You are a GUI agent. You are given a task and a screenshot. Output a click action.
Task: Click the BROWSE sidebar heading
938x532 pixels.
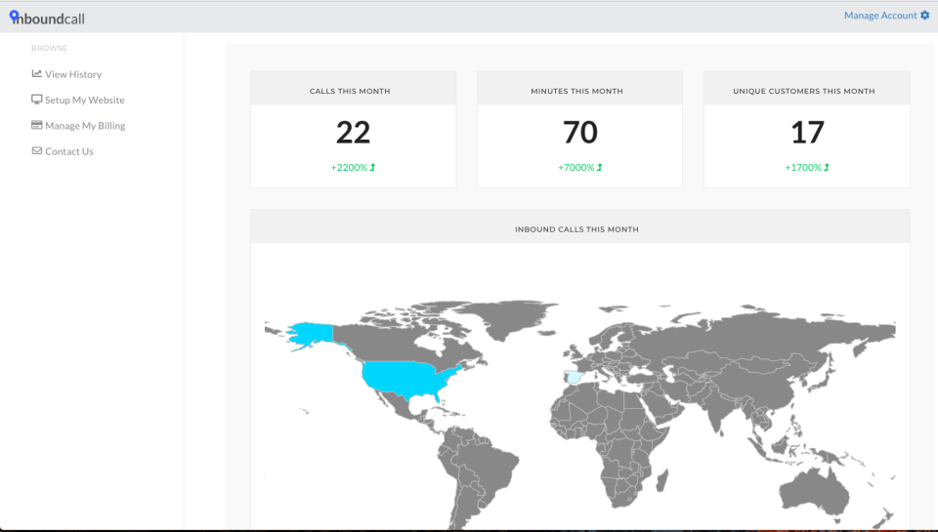(49, 48)
